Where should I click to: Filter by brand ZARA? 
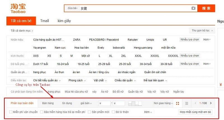76,40
